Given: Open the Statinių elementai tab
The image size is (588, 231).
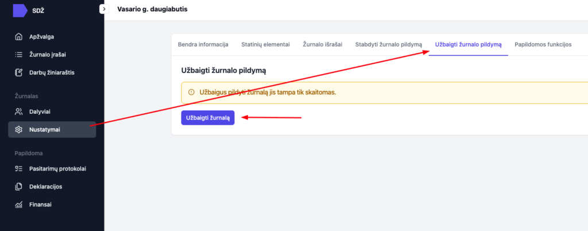Looking at the screenshot, I should coord(265,44).
